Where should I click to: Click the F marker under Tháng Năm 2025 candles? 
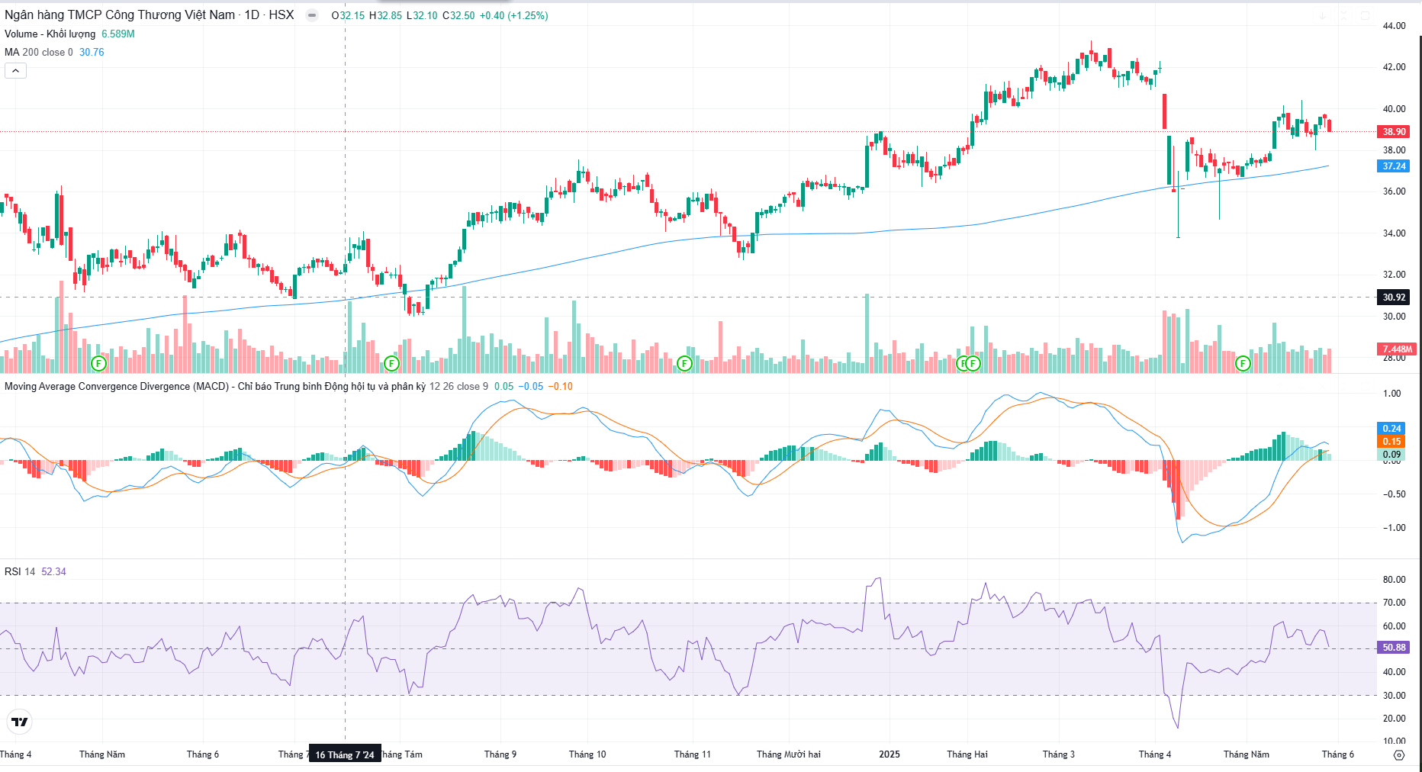(1243, 363)
